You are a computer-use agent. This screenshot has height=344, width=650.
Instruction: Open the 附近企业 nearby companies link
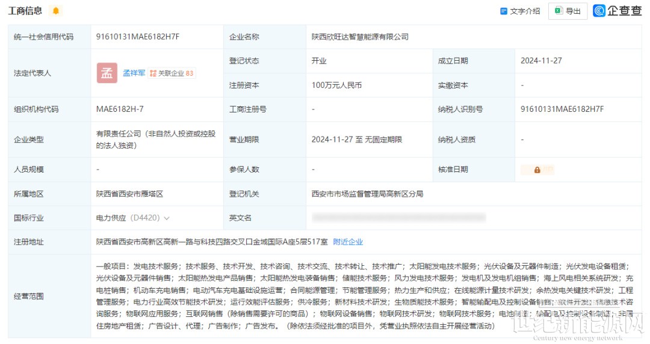coord(348,242)
